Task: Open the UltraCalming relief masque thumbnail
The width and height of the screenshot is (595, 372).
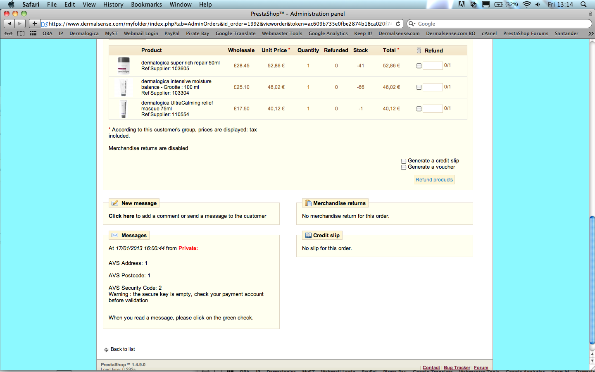Action: [x=124, y=109]
